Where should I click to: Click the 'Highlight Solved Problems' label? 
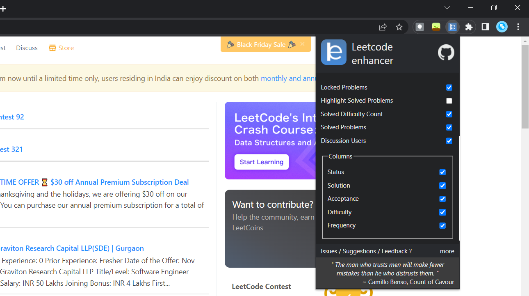point(357,101)
